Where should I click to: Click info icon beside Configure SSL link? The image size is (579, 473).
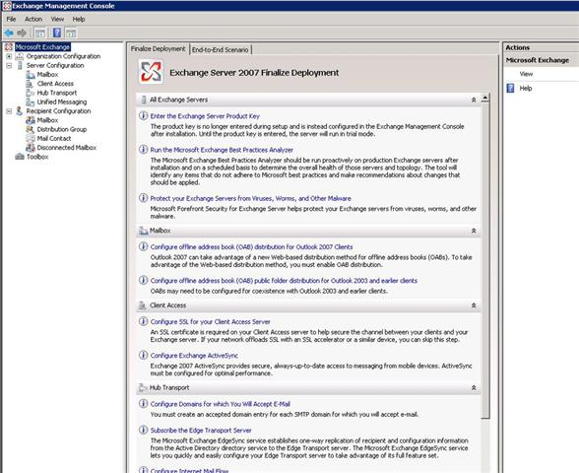click(144, 321)
